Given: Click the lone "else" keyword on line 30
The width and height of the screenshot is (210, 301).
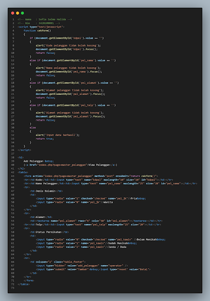Looking at the screenshot, I should 33,128.
